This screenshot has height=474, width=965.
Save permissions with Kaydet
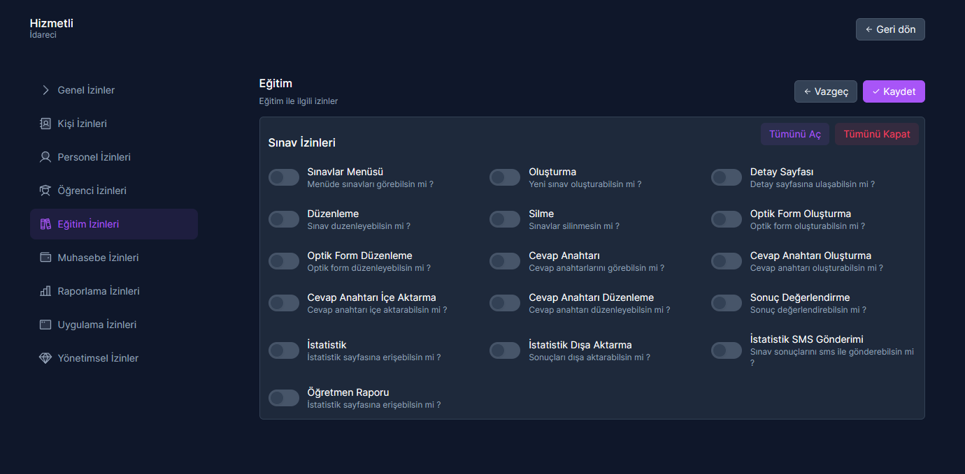pos(894,91)
